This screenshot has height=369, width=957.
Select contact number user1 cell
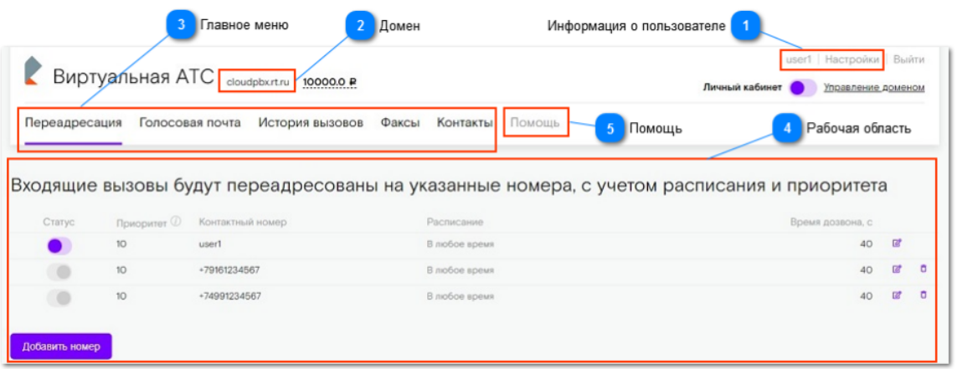click(210, 243)
